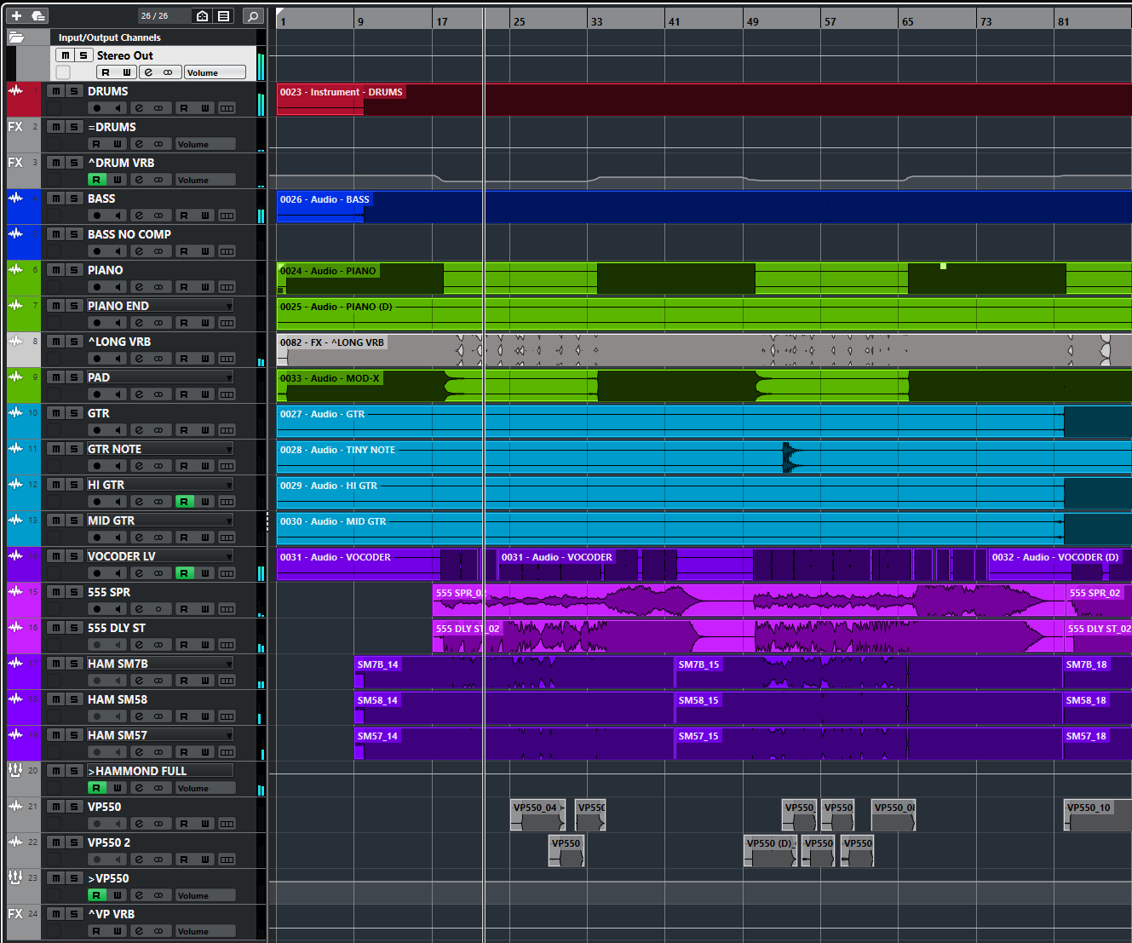Click Edit Channel Settings on Stereo Out
This screenshot has height=943, width=1132.
148,72
